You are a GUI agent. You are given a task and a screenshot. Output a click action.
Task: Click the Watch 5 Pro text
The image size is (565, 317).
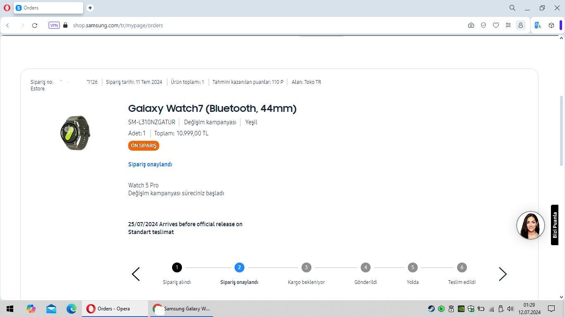144,185
